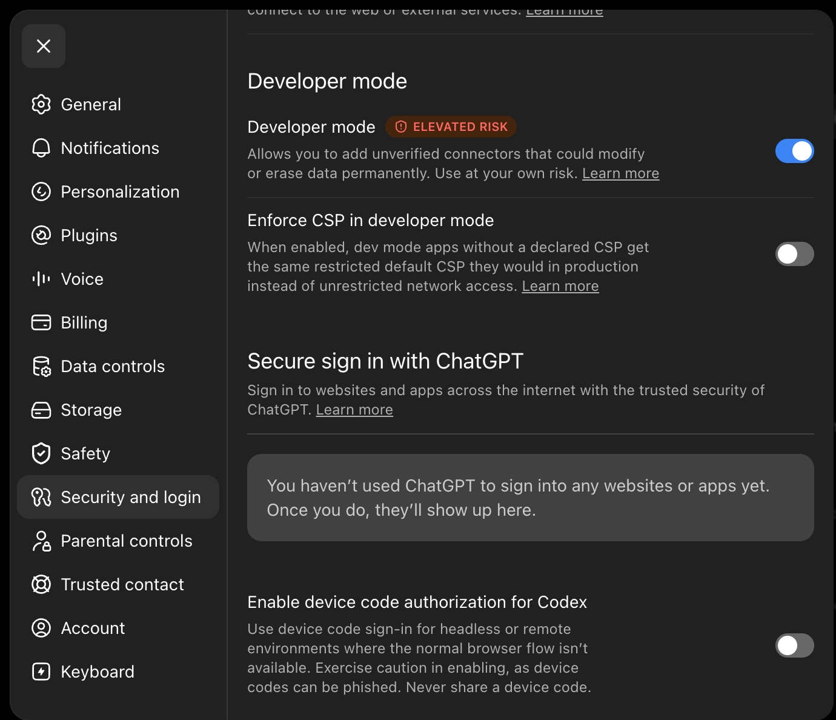Close the settings dialog with X
836x720 pixels.
point(44,46)
